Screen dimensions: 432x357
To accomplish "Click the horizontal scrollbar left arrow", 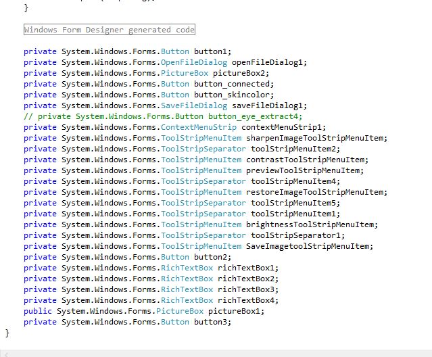I will coord(6,354).
